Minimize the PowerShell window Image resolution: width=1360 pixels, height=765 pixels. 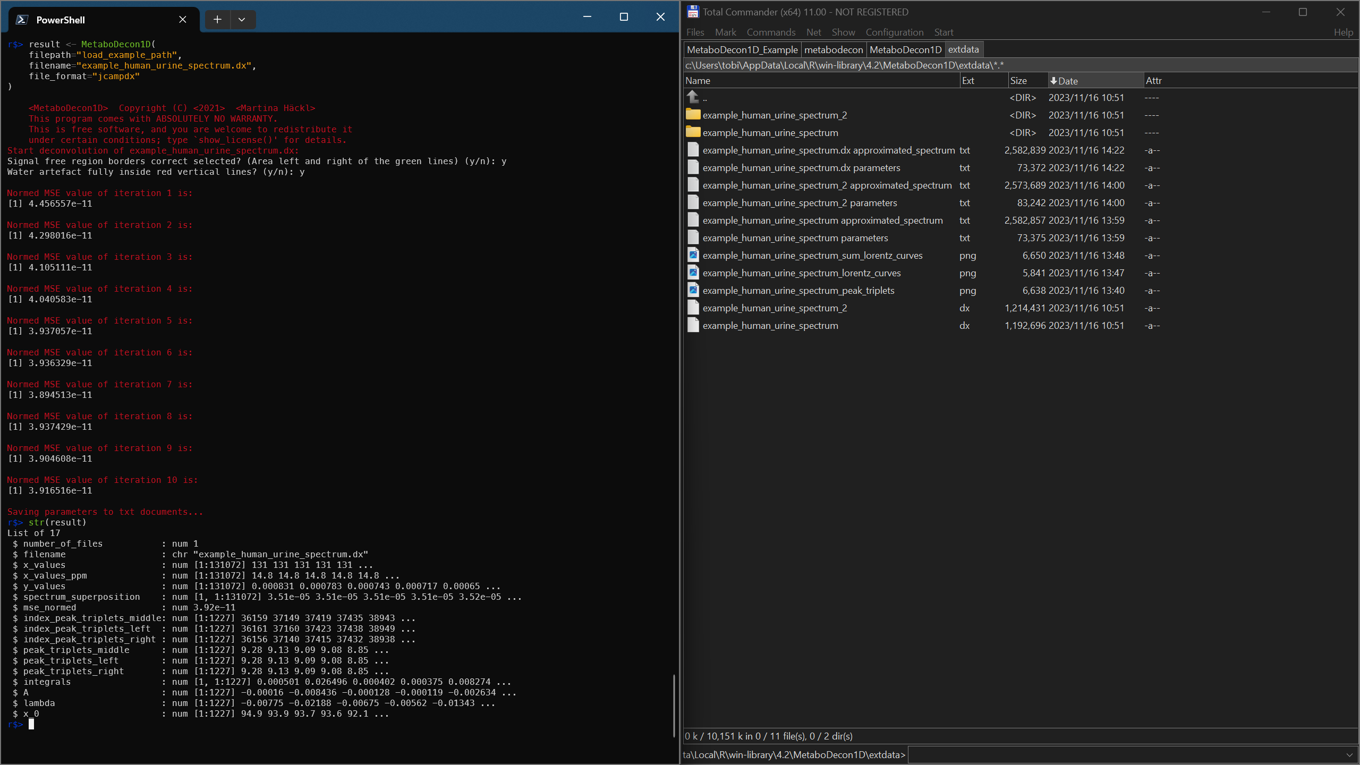click(x=587, y=17)
